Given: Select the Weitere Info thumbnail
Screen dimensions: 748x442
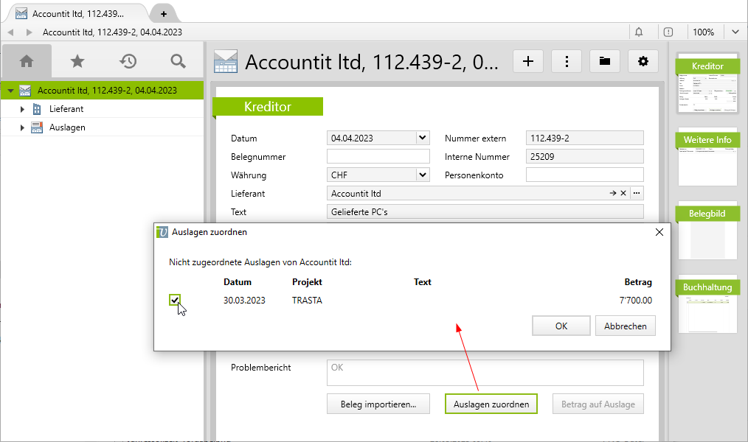Looking at the screenshot, I should click(707, 158).
